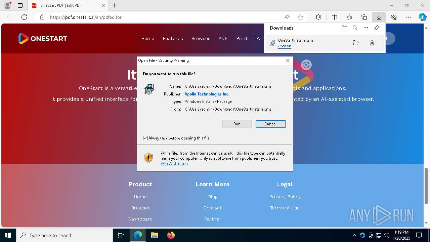Image resolution: width=430 pixels, height=242 pixels.
Task: Open footer Contact link
Action: (x=213, y=208)
